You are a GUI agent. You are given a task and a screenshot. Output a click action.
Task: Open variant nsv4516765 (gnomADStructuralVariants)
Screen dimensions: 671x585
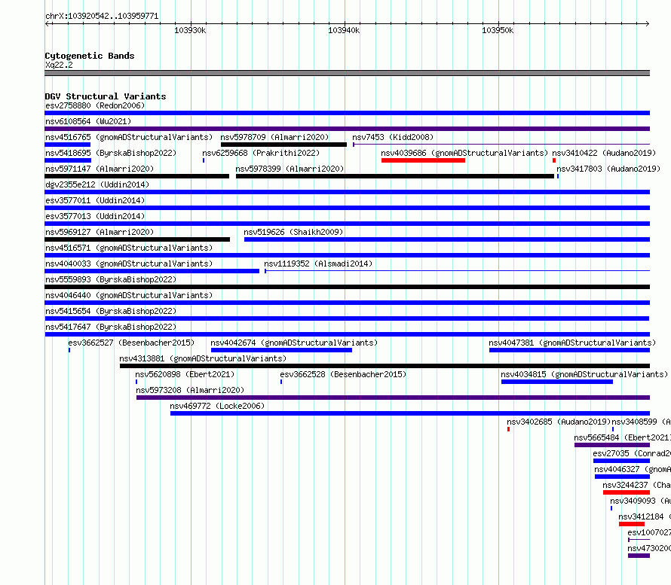coord(129,137)
